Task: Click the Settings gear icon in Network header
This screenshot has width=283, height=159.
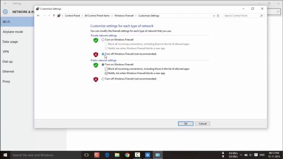Action: coord(5,12)
